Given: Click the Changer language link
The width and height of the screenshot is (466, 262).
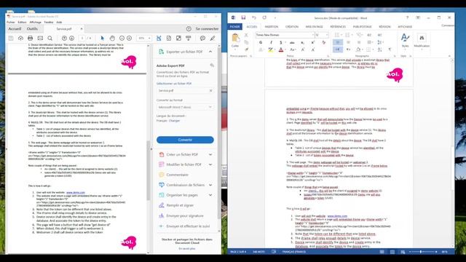Looking at the screenshot, I should click(175, 121).
